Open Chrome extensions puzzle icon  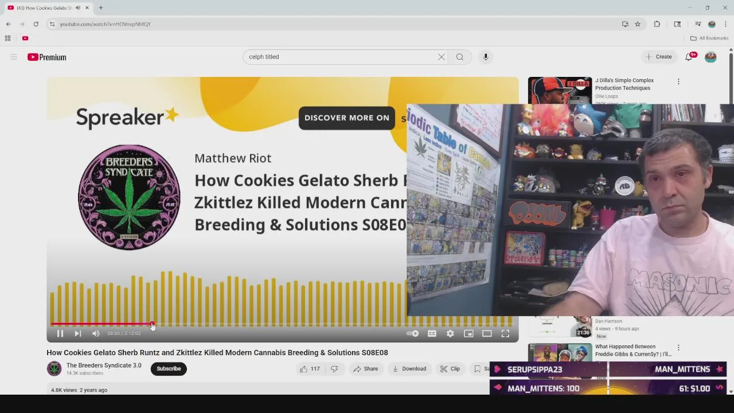(657, 24)
